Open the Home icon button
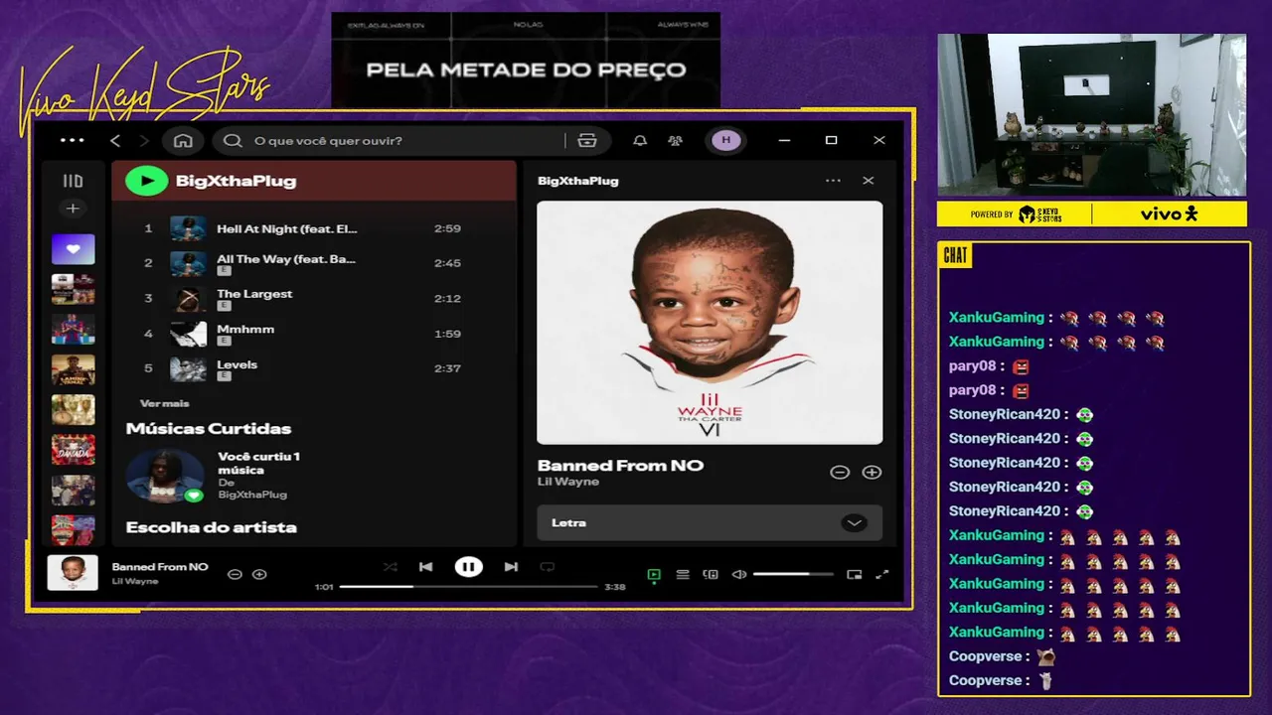The width and height of the screenshot is (1272, 715). [x=183, y=140]
